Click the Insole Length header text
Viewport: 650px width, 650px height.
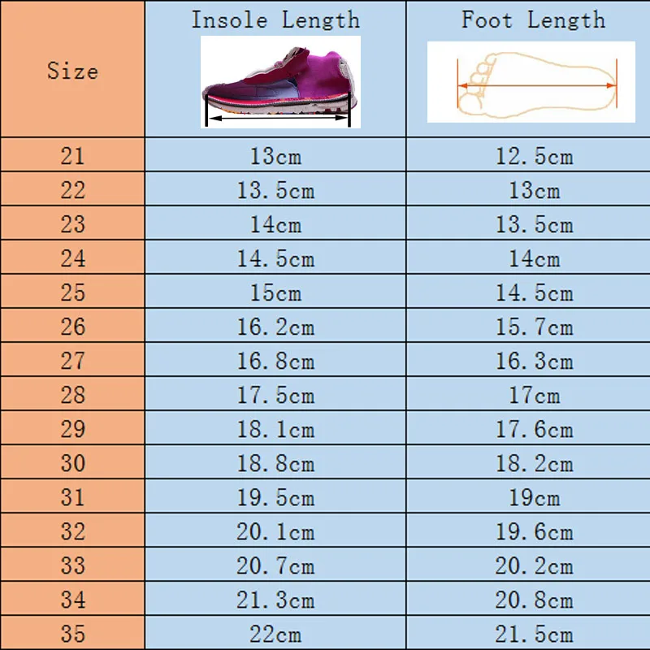pyautogui.click(x=275, y=20)
